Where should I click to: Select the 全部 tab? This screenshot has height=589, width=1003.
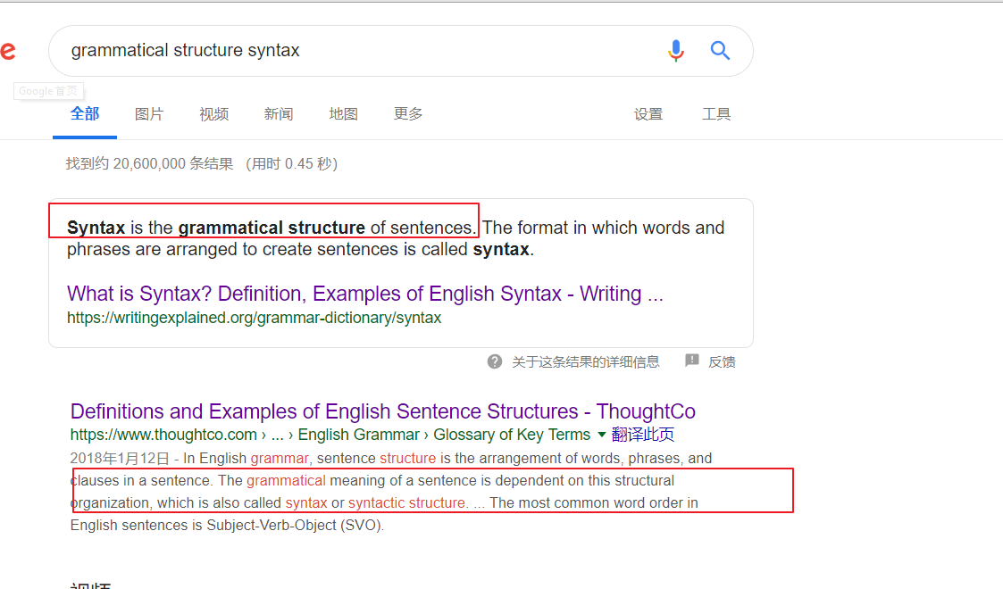[85, 113]
